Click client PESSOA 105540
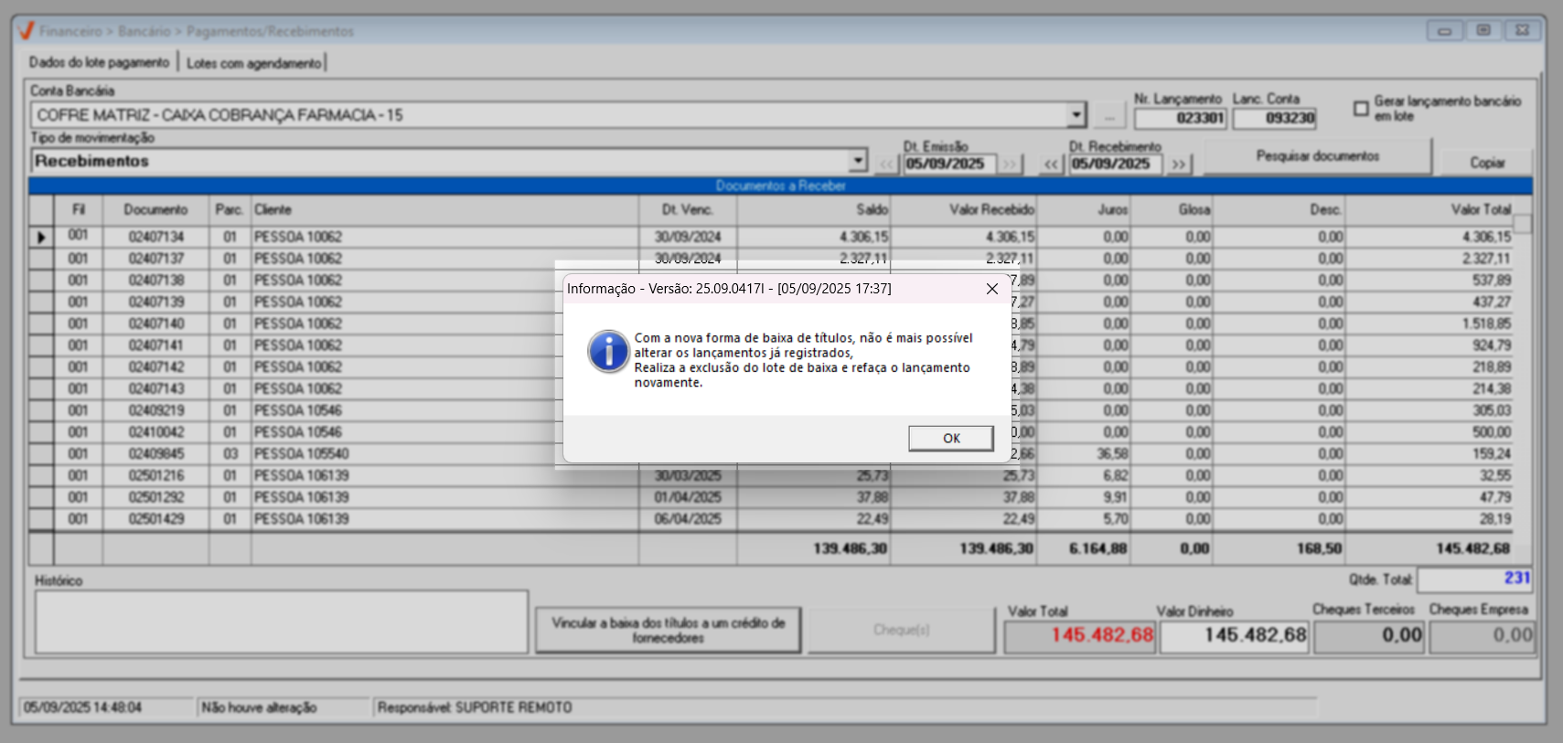The height and width of the screenshot is (743, 1563). coord(301,454)
